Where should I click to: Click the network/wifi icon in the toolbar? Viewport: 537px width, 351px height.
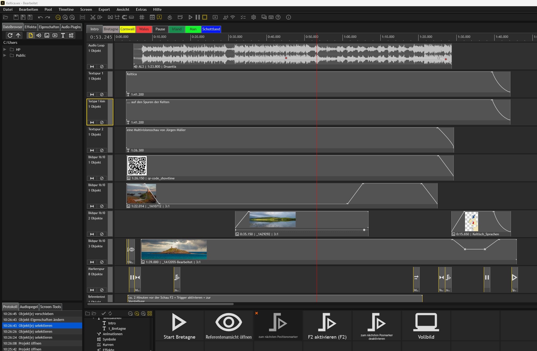click(233, 17)
